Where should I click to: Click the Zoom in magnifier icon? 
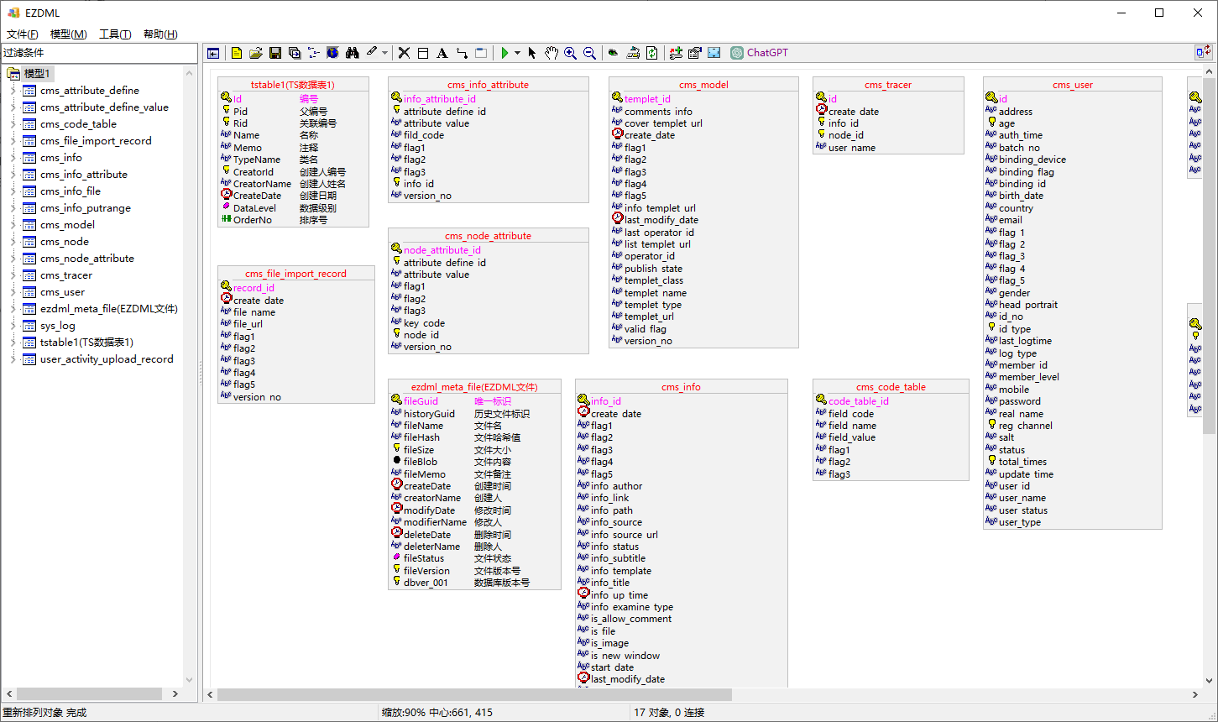coord(571,53)
